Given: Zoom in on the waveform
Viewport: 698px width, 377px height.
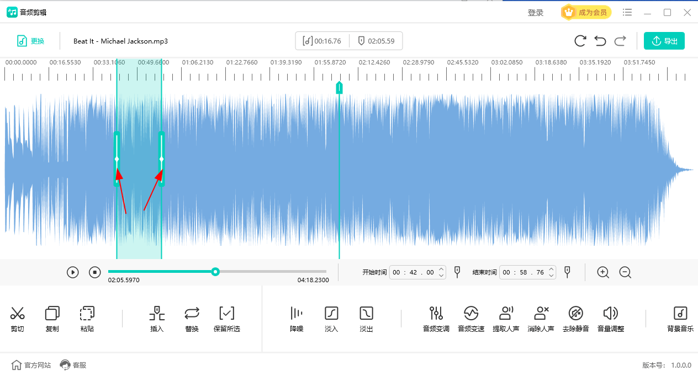Looking at the screenshot, I should tap(603, 272).
